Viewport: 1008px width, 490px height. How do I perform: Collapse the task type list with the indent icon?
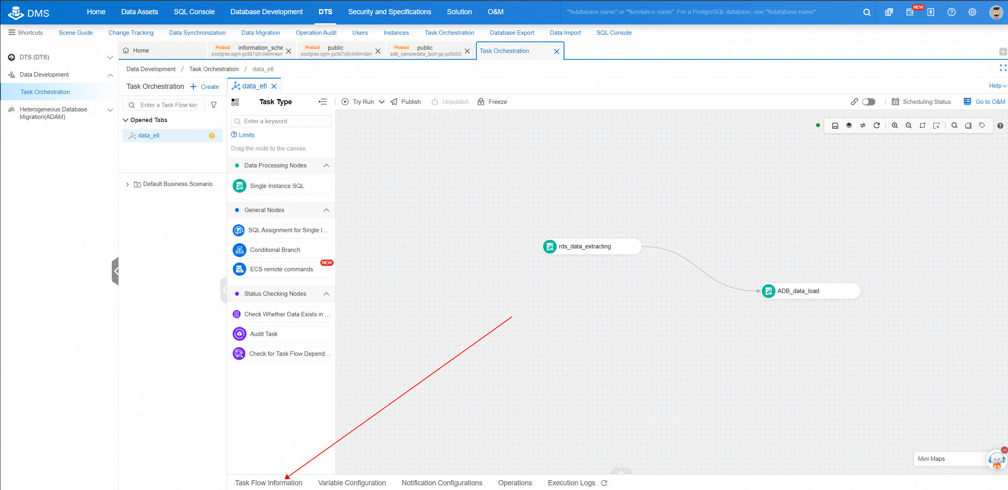(322, 102)
